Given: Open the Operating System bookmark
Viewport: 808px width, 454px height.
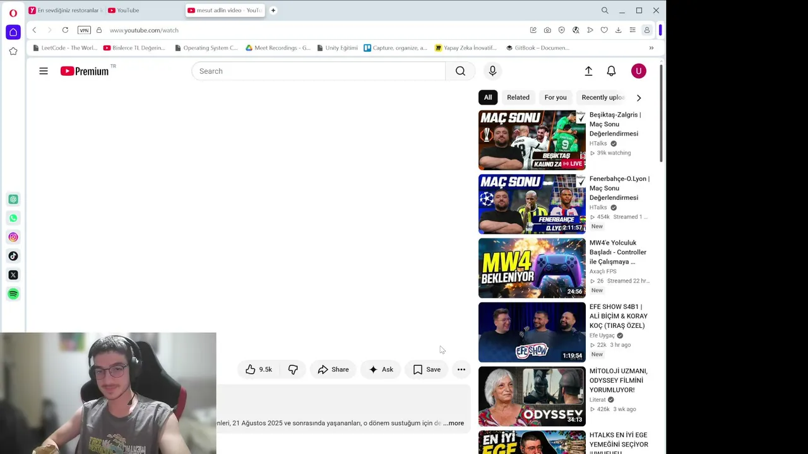Looking at the screenshot, I should (206, 48).
